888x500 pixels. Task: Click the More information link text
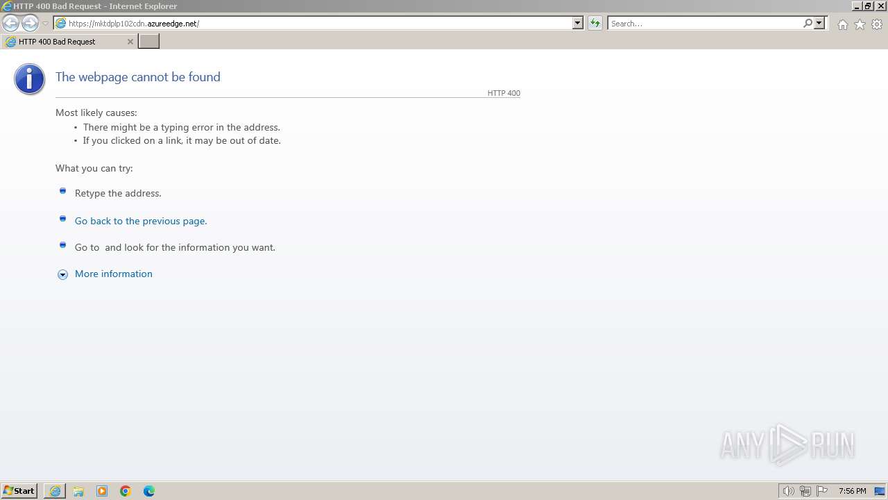tap(114, 274)
